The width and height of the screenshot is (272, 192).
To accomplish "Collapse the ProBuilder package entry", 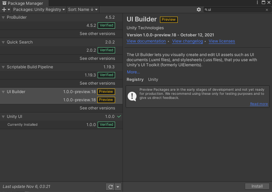I will pyautogui.click(x=3, y=17).
